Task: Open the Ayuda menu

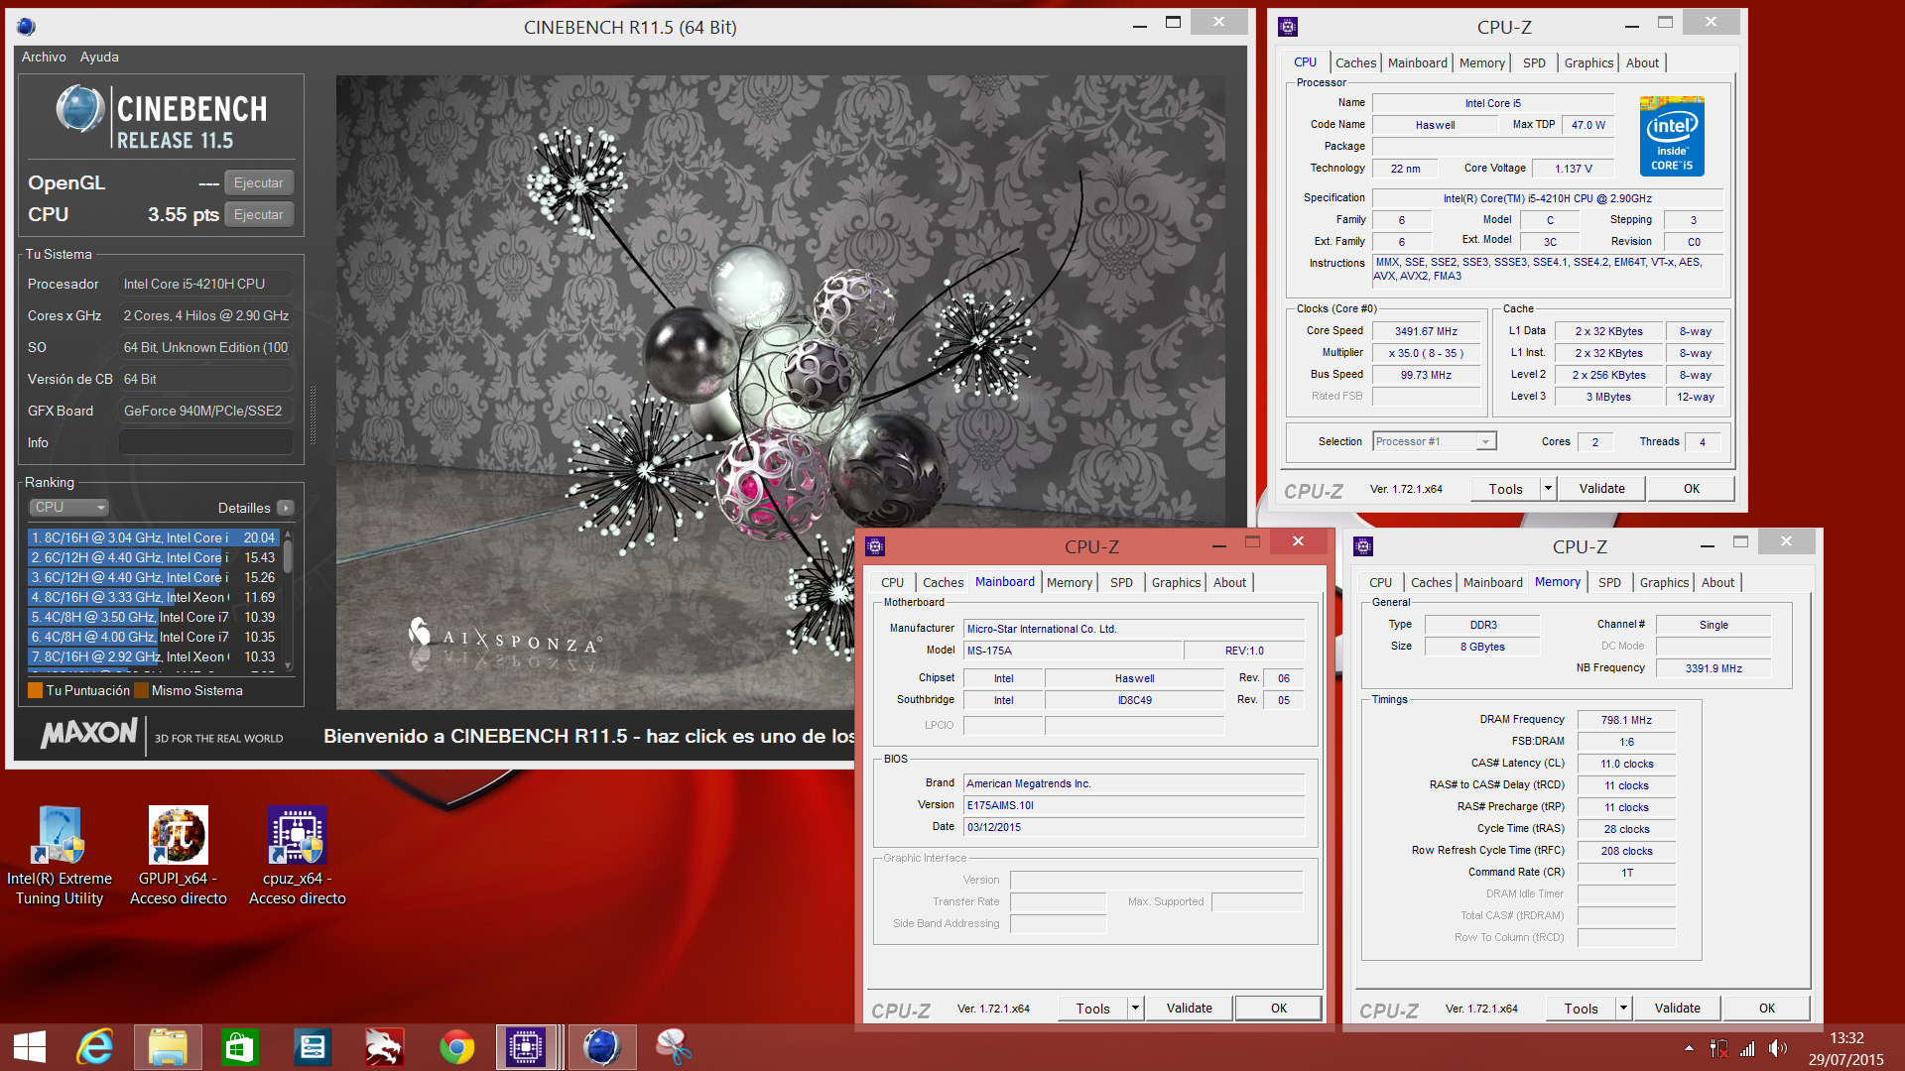Action: [x=99, y=57]
